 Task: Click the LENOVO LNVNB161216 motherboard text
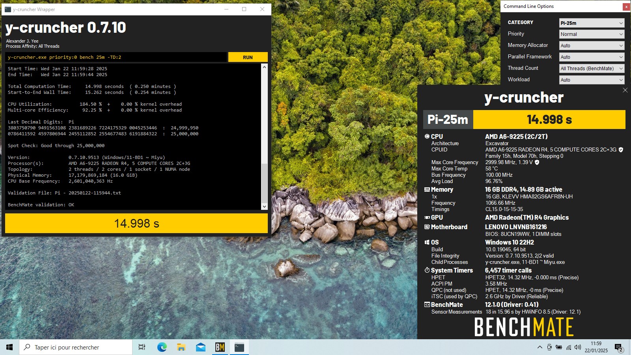[x=516, y=227]
